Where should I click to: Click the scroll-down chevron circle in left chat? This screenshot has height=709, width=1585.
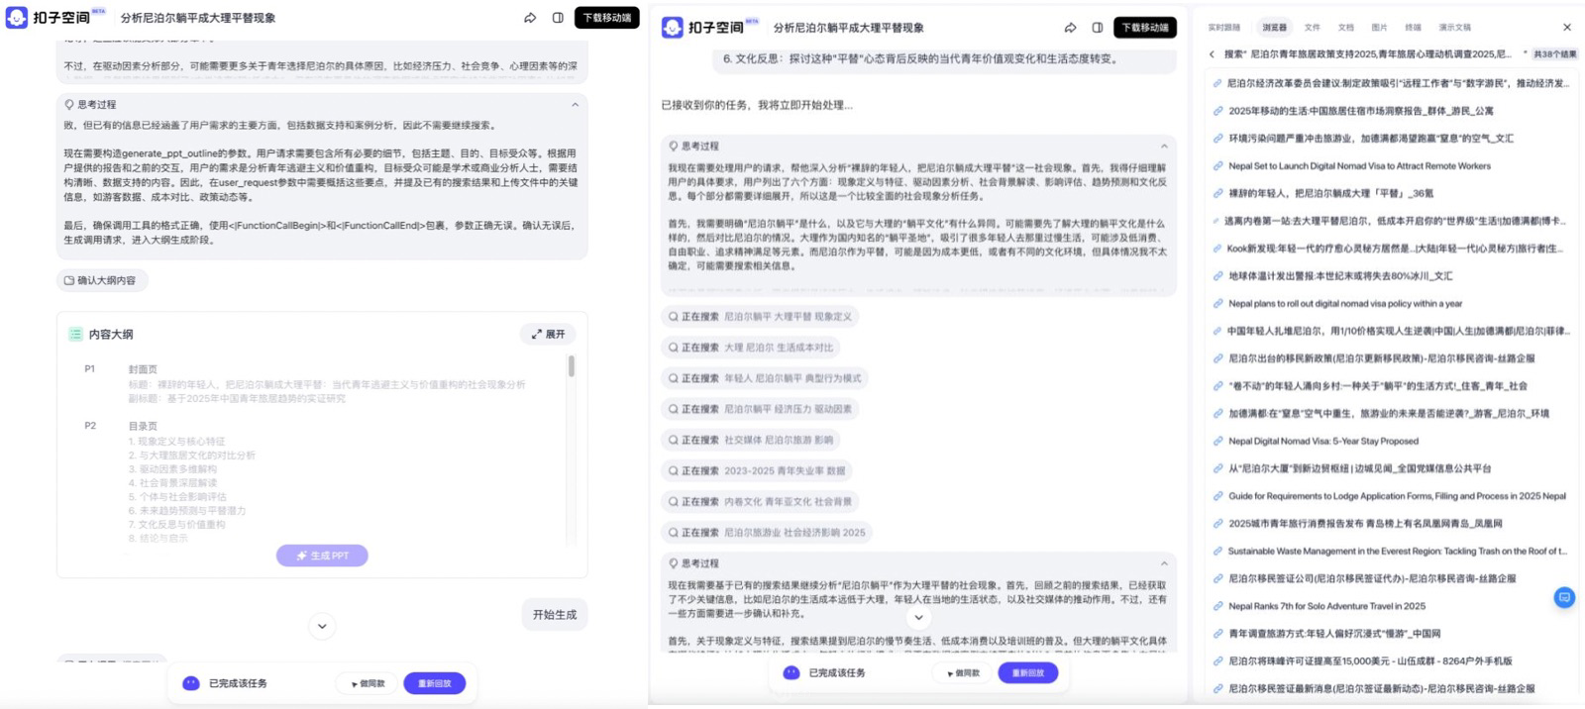(322, 626)
